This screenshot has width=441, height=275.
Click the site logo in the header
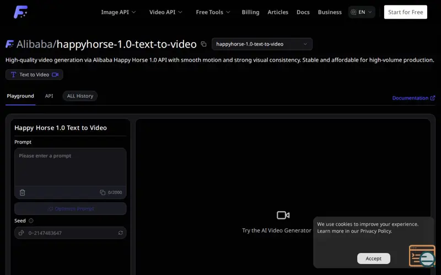(x=21, y=12)
